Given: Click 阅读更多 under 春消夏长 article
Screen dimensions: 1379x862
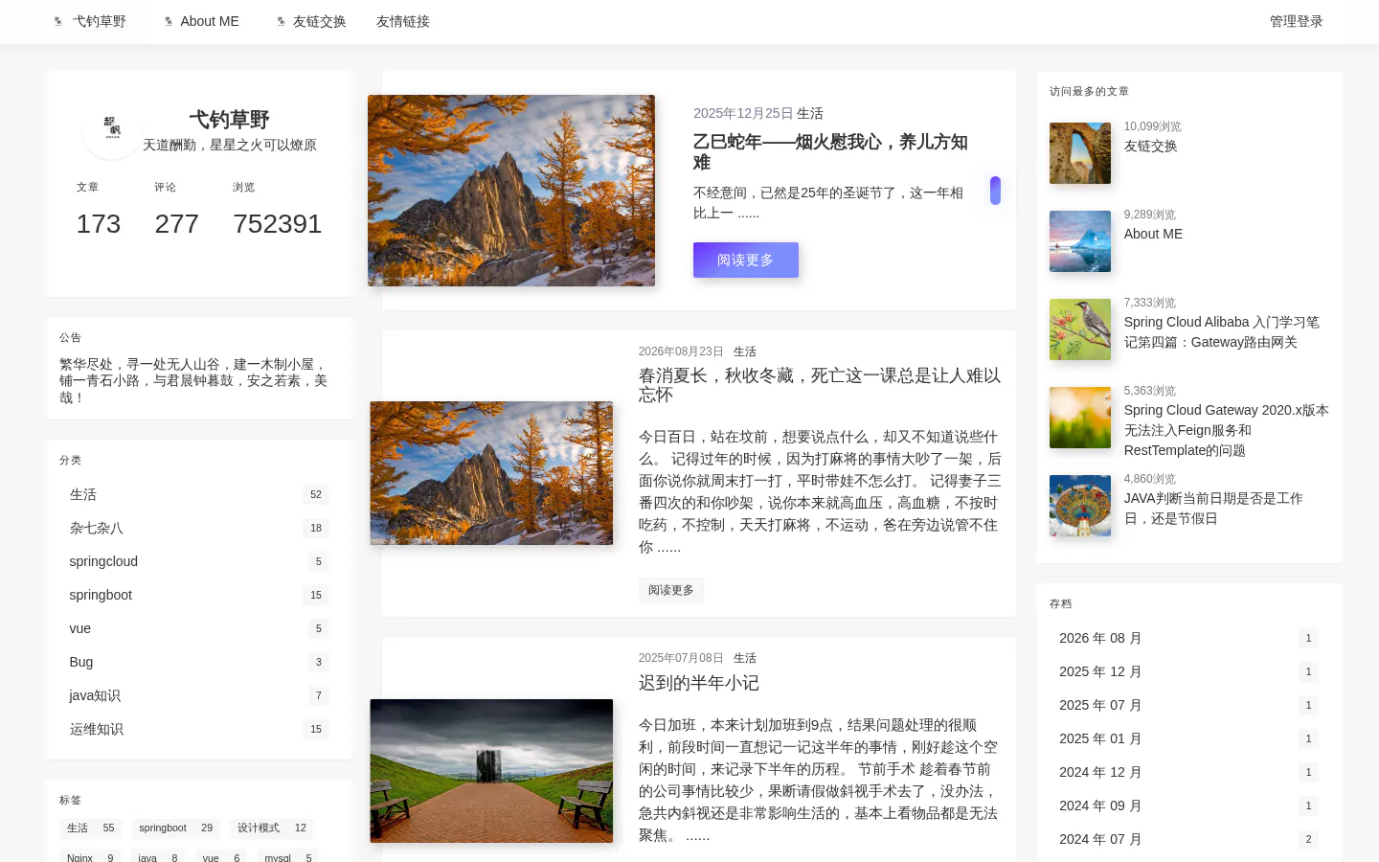Looking at the screenshot, I should [x=671, y=590].
